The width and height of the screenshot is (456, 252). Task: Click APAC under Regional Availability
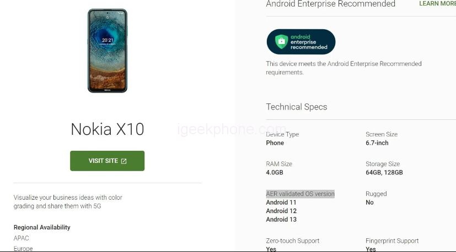point(22,238)
